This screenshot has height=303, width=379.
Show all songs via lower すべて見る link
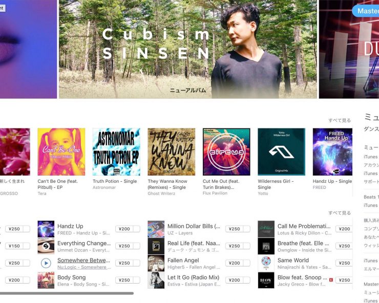click(340, 213)
